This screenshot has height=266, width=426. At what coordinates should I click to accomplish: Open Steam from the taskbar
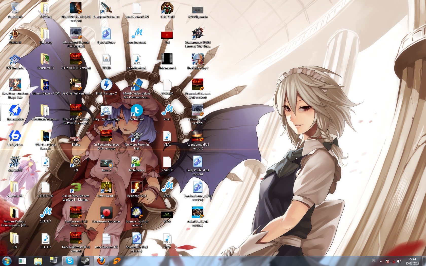(85, 261)
